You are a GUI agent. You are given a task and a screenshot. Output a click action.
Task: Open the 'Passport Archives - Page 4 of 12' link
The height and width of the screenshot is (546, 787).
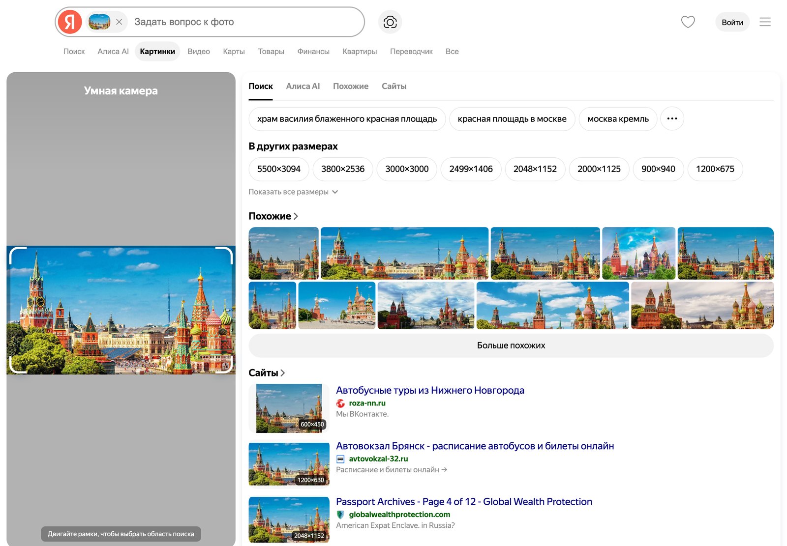(x=464, y=502)
